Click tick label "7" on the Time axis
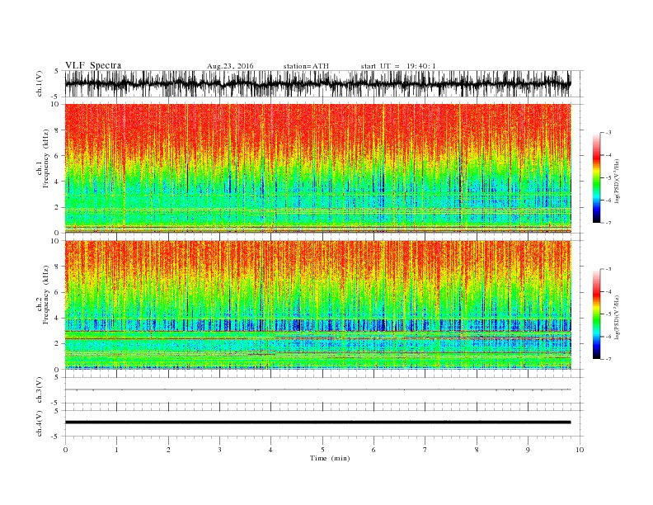The image size is (653, 505). 425,450
